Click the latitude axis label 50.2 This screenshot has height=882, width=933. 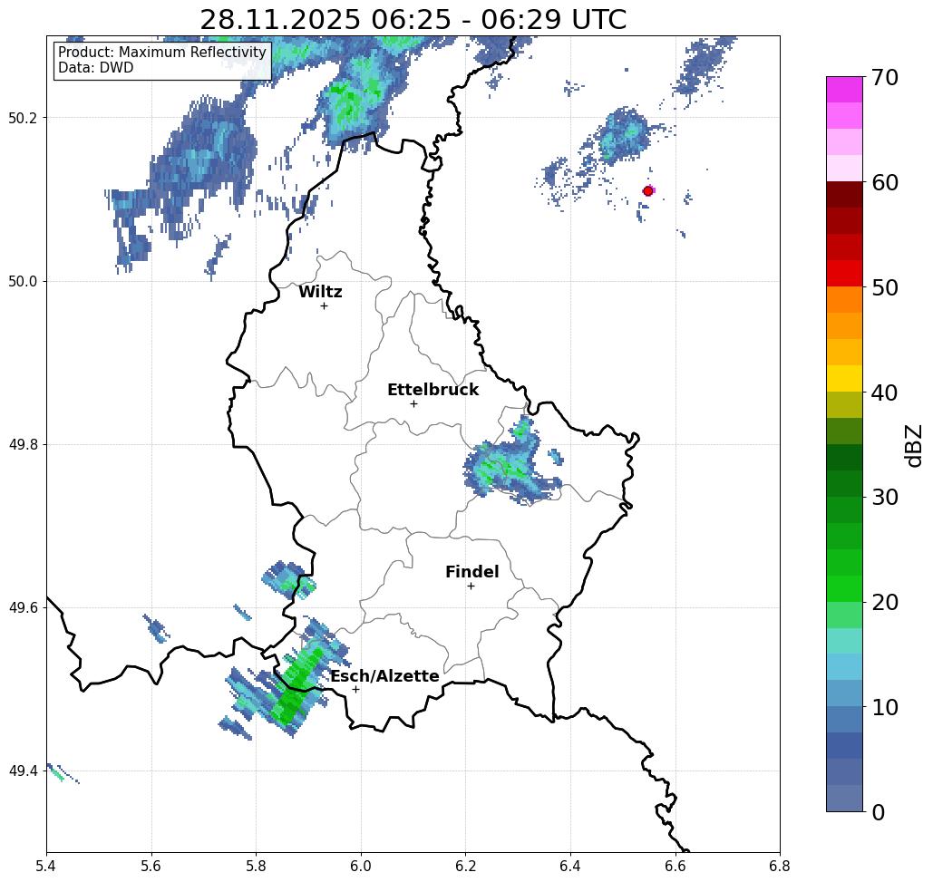coord(23,118)
